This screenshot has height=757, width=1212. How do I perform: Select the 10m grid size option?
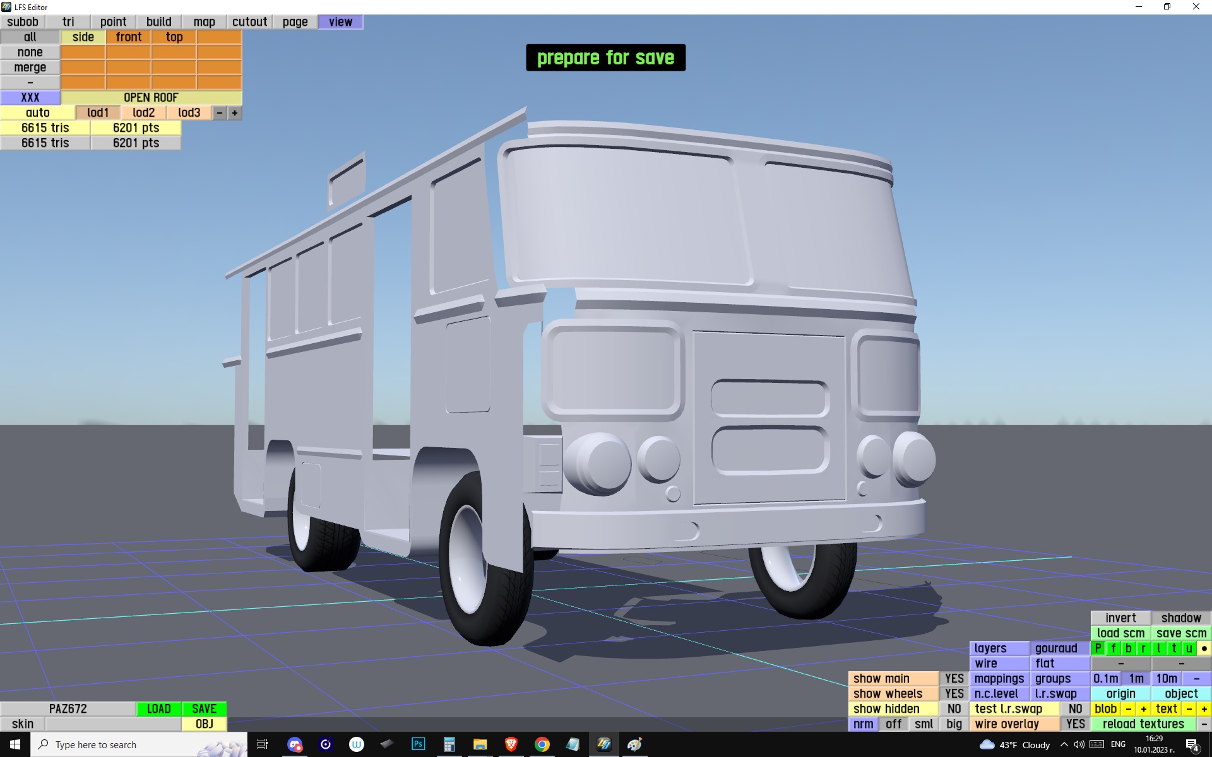[x=1166, y=679]
